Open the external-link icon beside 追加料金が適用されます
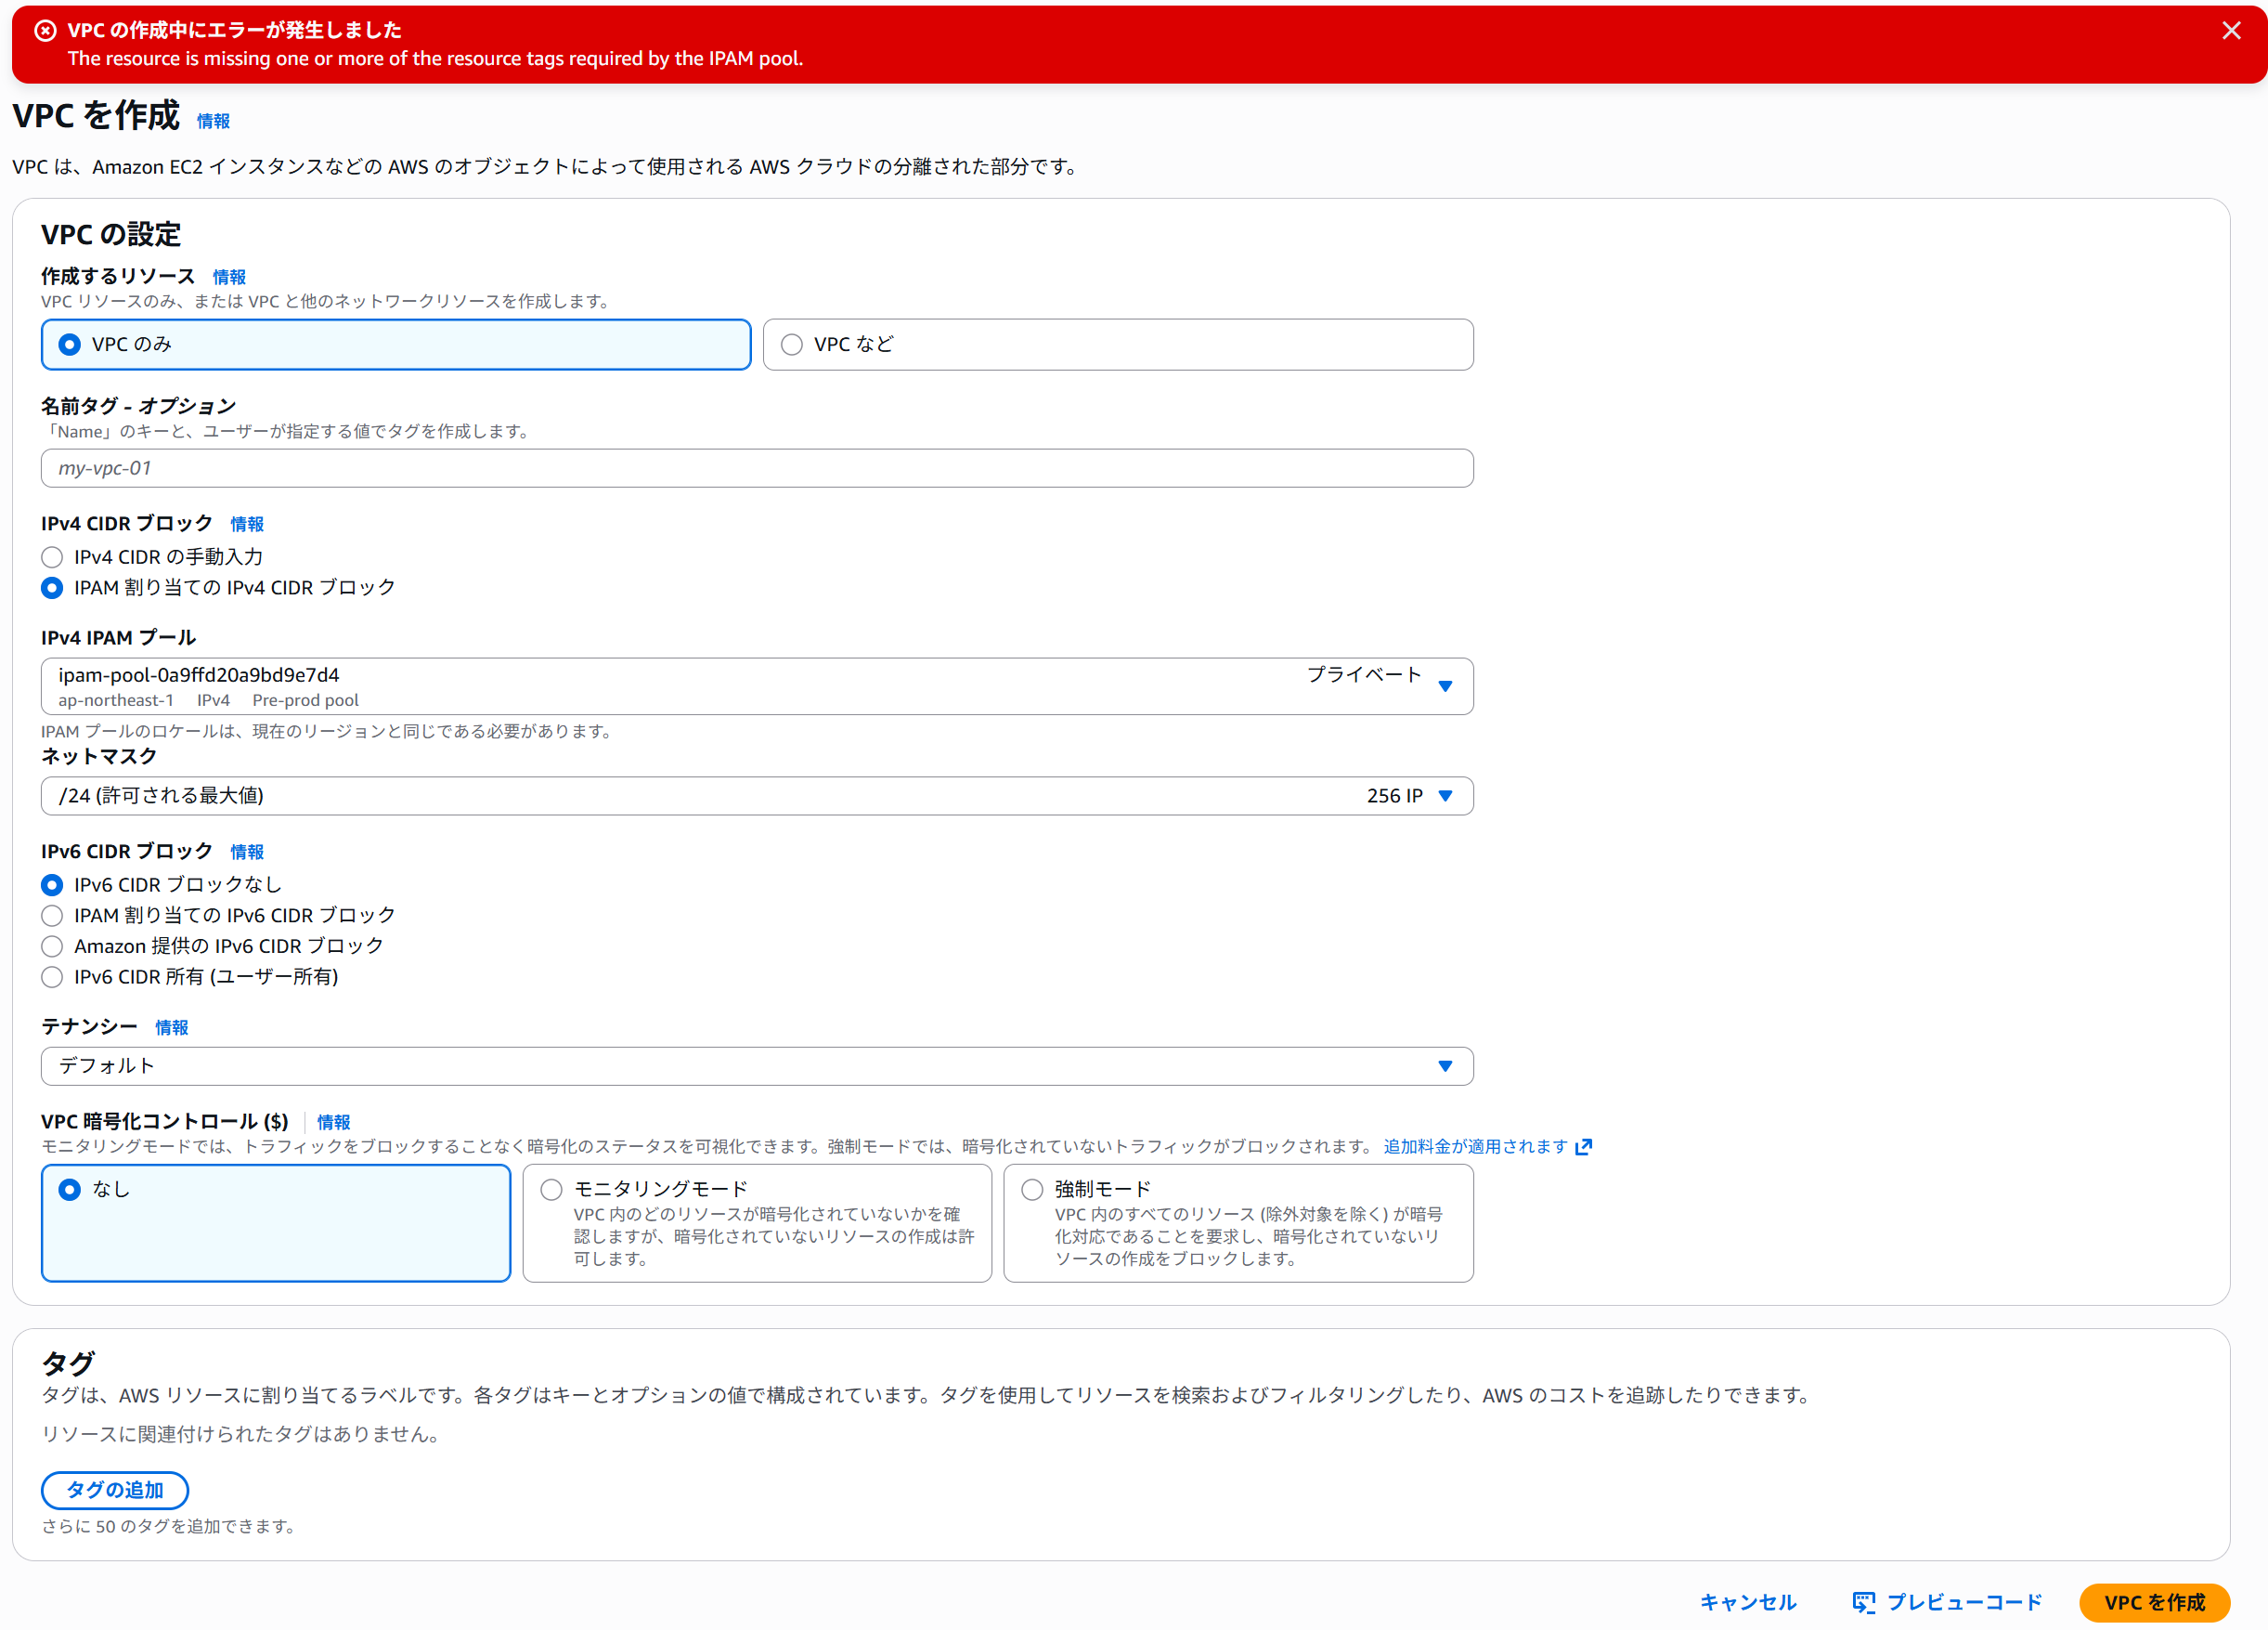 pos(1583,1147)
